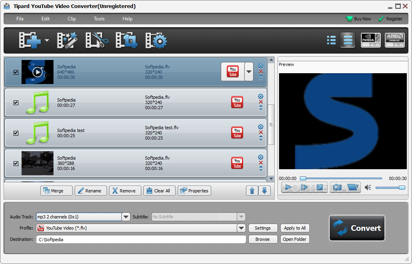Move selected item down with arrow button
The height and width of the screenshot is (264, 412).
[x=264, y=190]
